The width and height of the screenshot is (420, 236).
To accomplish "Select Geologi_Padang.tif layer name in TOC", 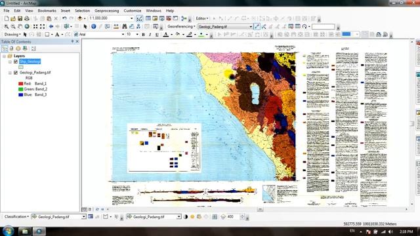I will point(35,73).
